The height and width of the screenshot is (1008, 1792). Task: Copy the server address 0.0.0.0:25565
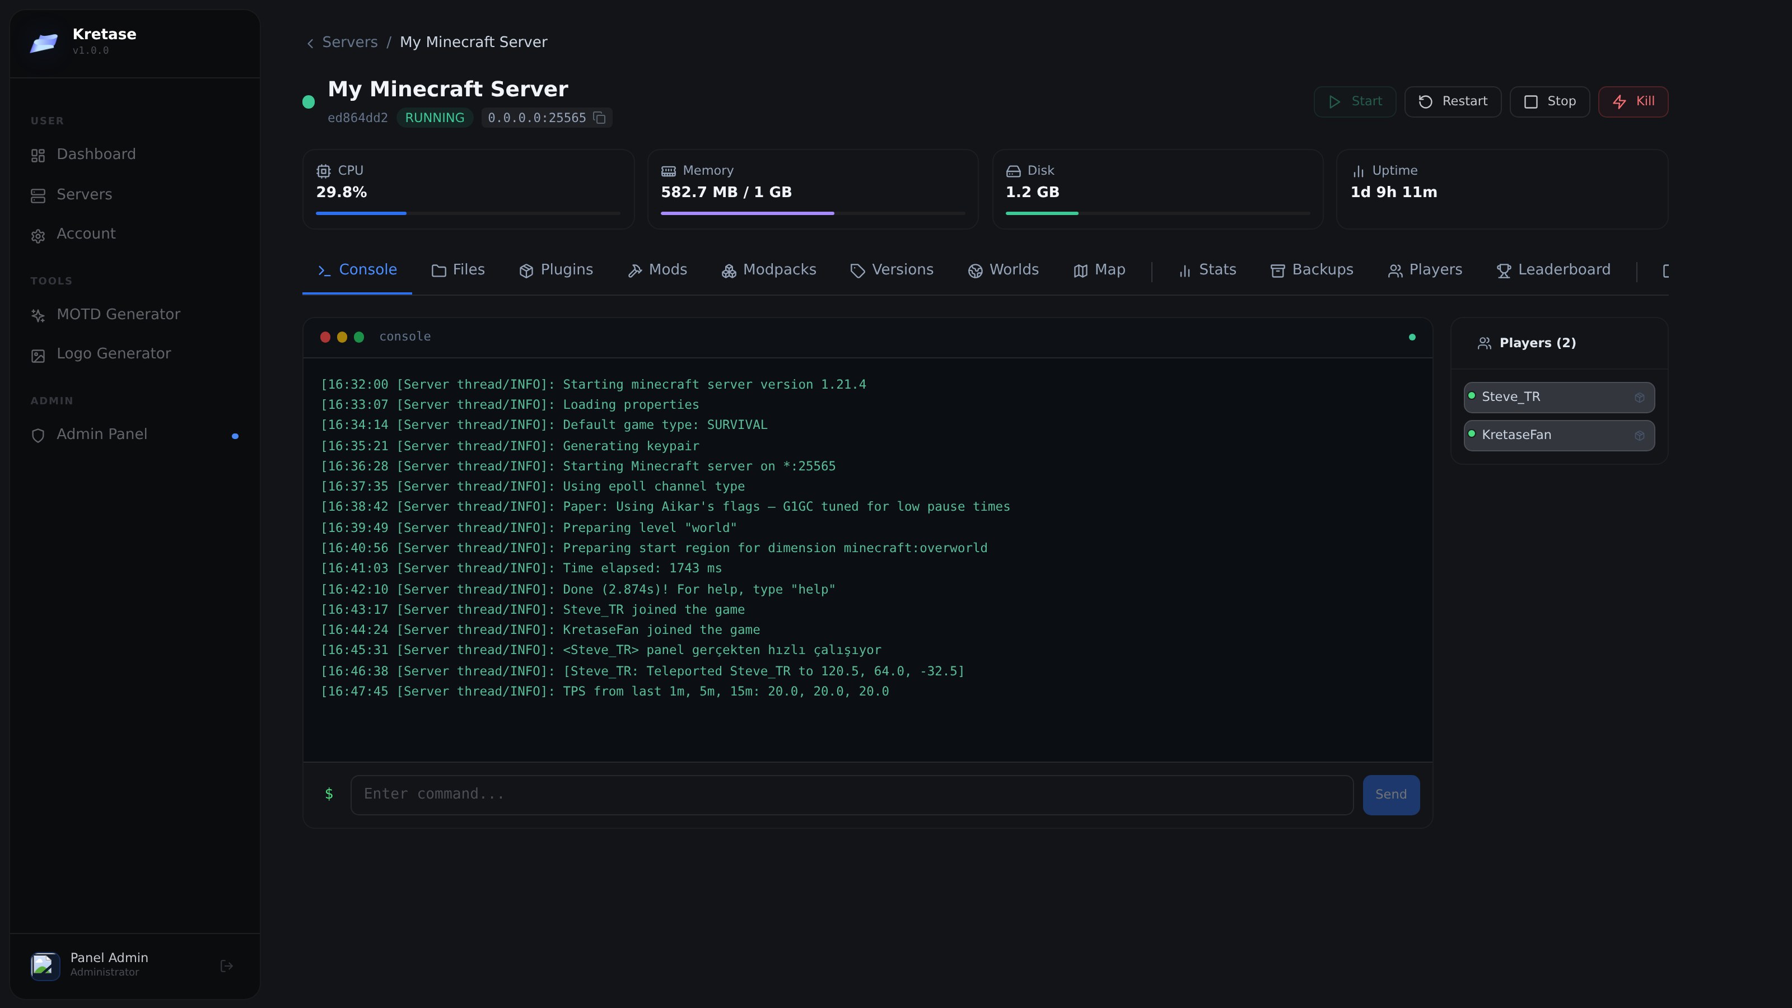[600, 118]
